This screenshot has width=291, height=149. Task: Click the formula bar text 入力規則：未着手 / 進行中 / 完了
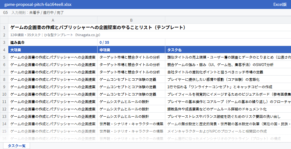[x=38, y=13]
